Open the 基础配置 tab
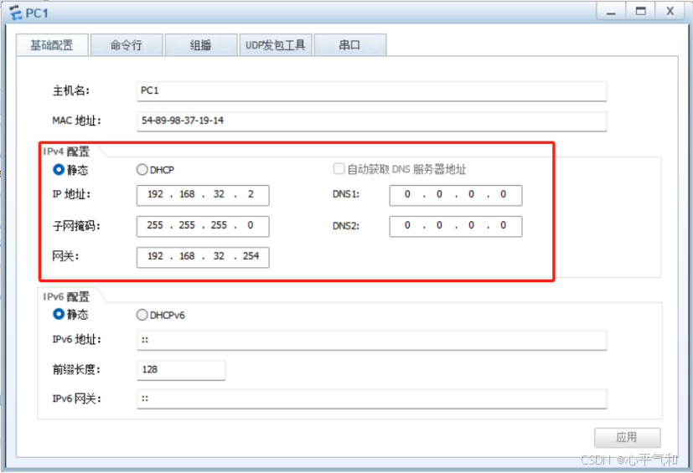This screenshot has height=473, width=693. 52,45
